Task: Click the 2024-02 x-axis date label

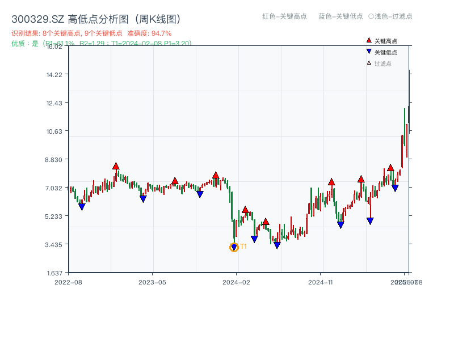Action: (x=237, y=282)
